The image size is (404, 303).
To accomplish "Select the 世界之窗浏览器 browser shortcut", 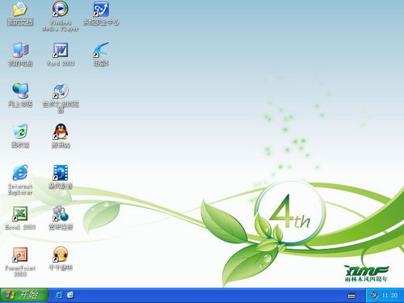I will (61, 99).
